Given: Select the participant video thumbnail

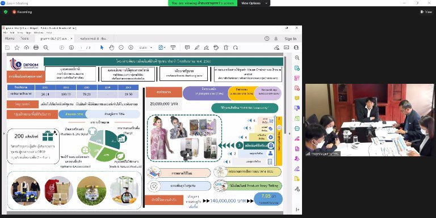Looking at the screenshot, I should coord(370,120).
